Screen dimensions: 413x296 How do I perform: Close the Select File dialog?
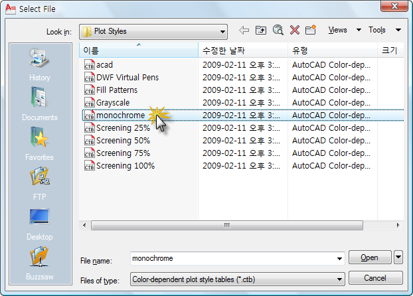(x=394, y=6)
